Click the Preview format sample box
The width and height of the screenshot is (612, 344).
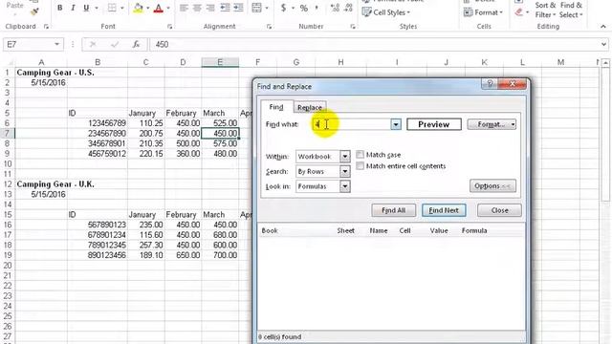pyautogui.click(x=434, y=124)
